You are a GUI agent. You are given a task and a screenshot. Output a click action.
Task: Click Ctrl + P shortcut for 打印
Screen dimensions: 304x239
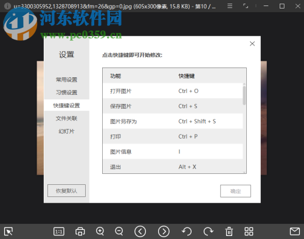click(188, 137)
